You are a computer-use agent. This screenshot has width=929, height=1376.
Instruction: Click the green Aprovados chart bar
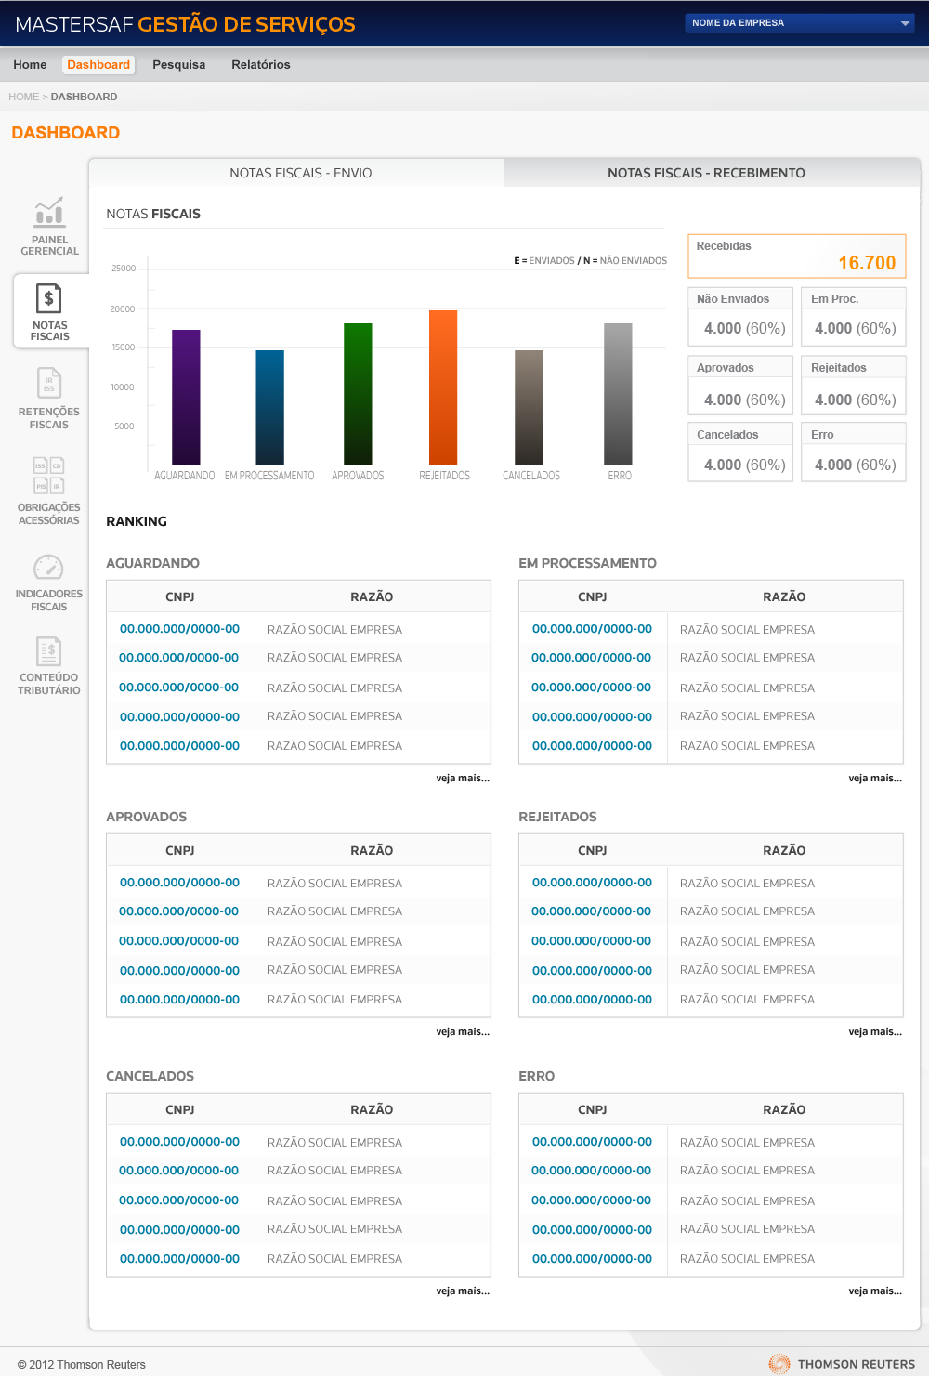pyautogui.click(x=358, y=394)
